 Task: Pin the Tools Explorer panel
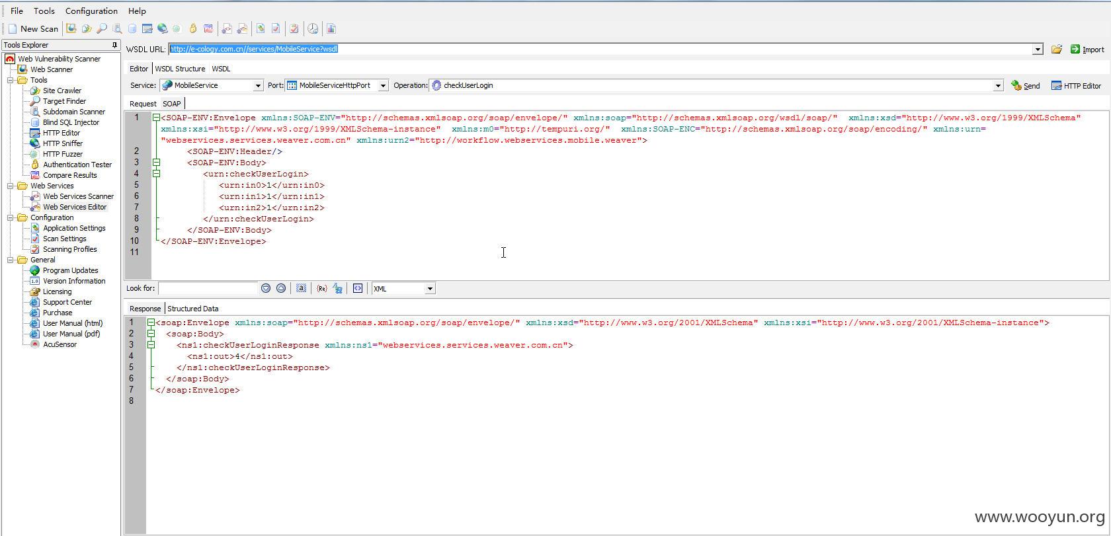114,45
